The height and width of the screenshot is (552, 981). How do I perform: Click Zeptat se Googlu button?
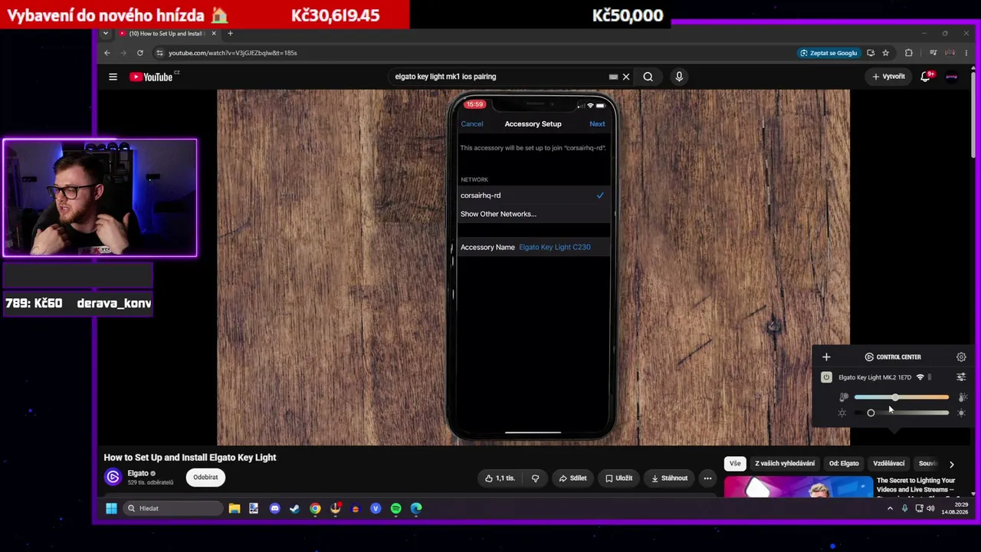828,53
